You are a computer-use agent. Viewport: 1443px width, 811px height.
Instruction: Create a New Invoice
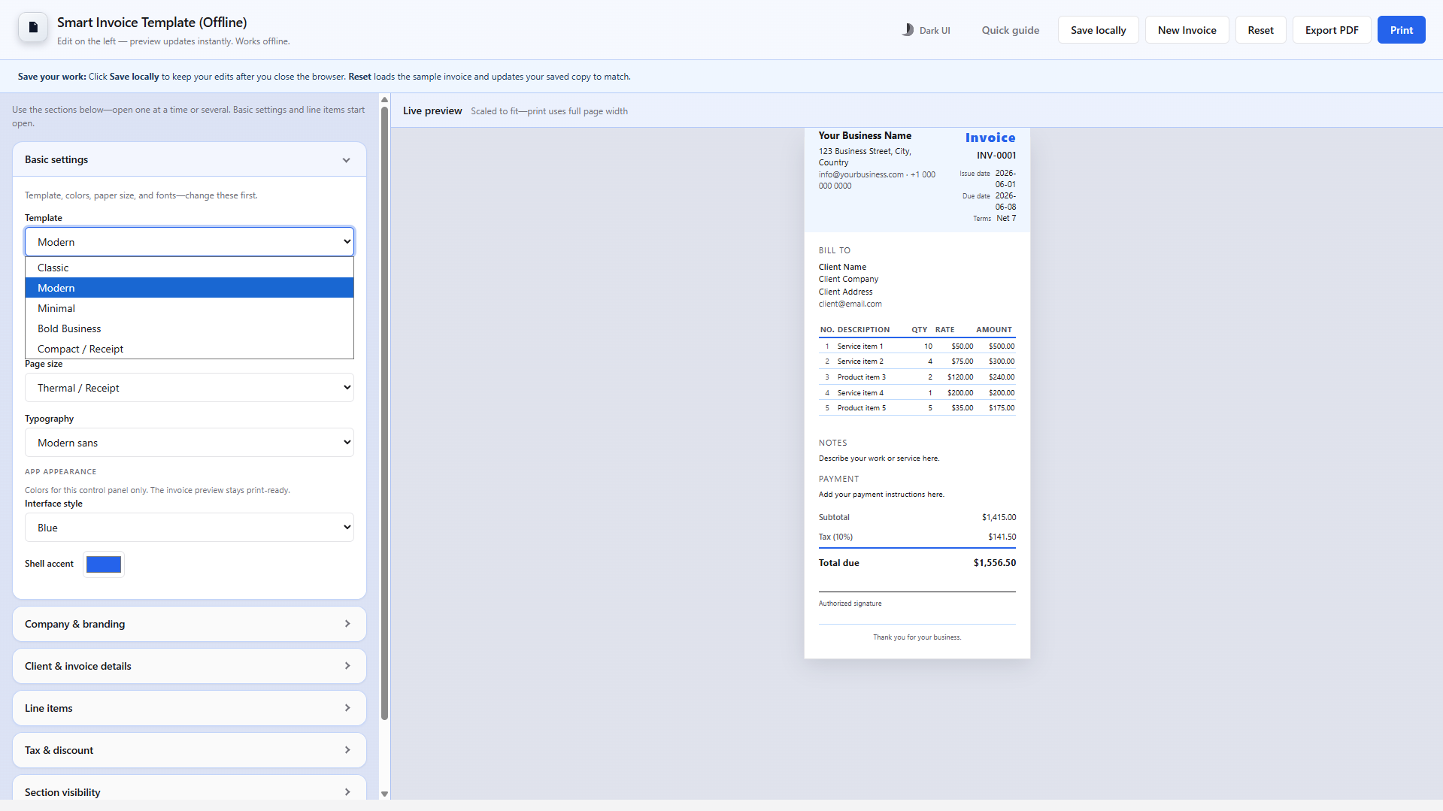[1187, 30]
